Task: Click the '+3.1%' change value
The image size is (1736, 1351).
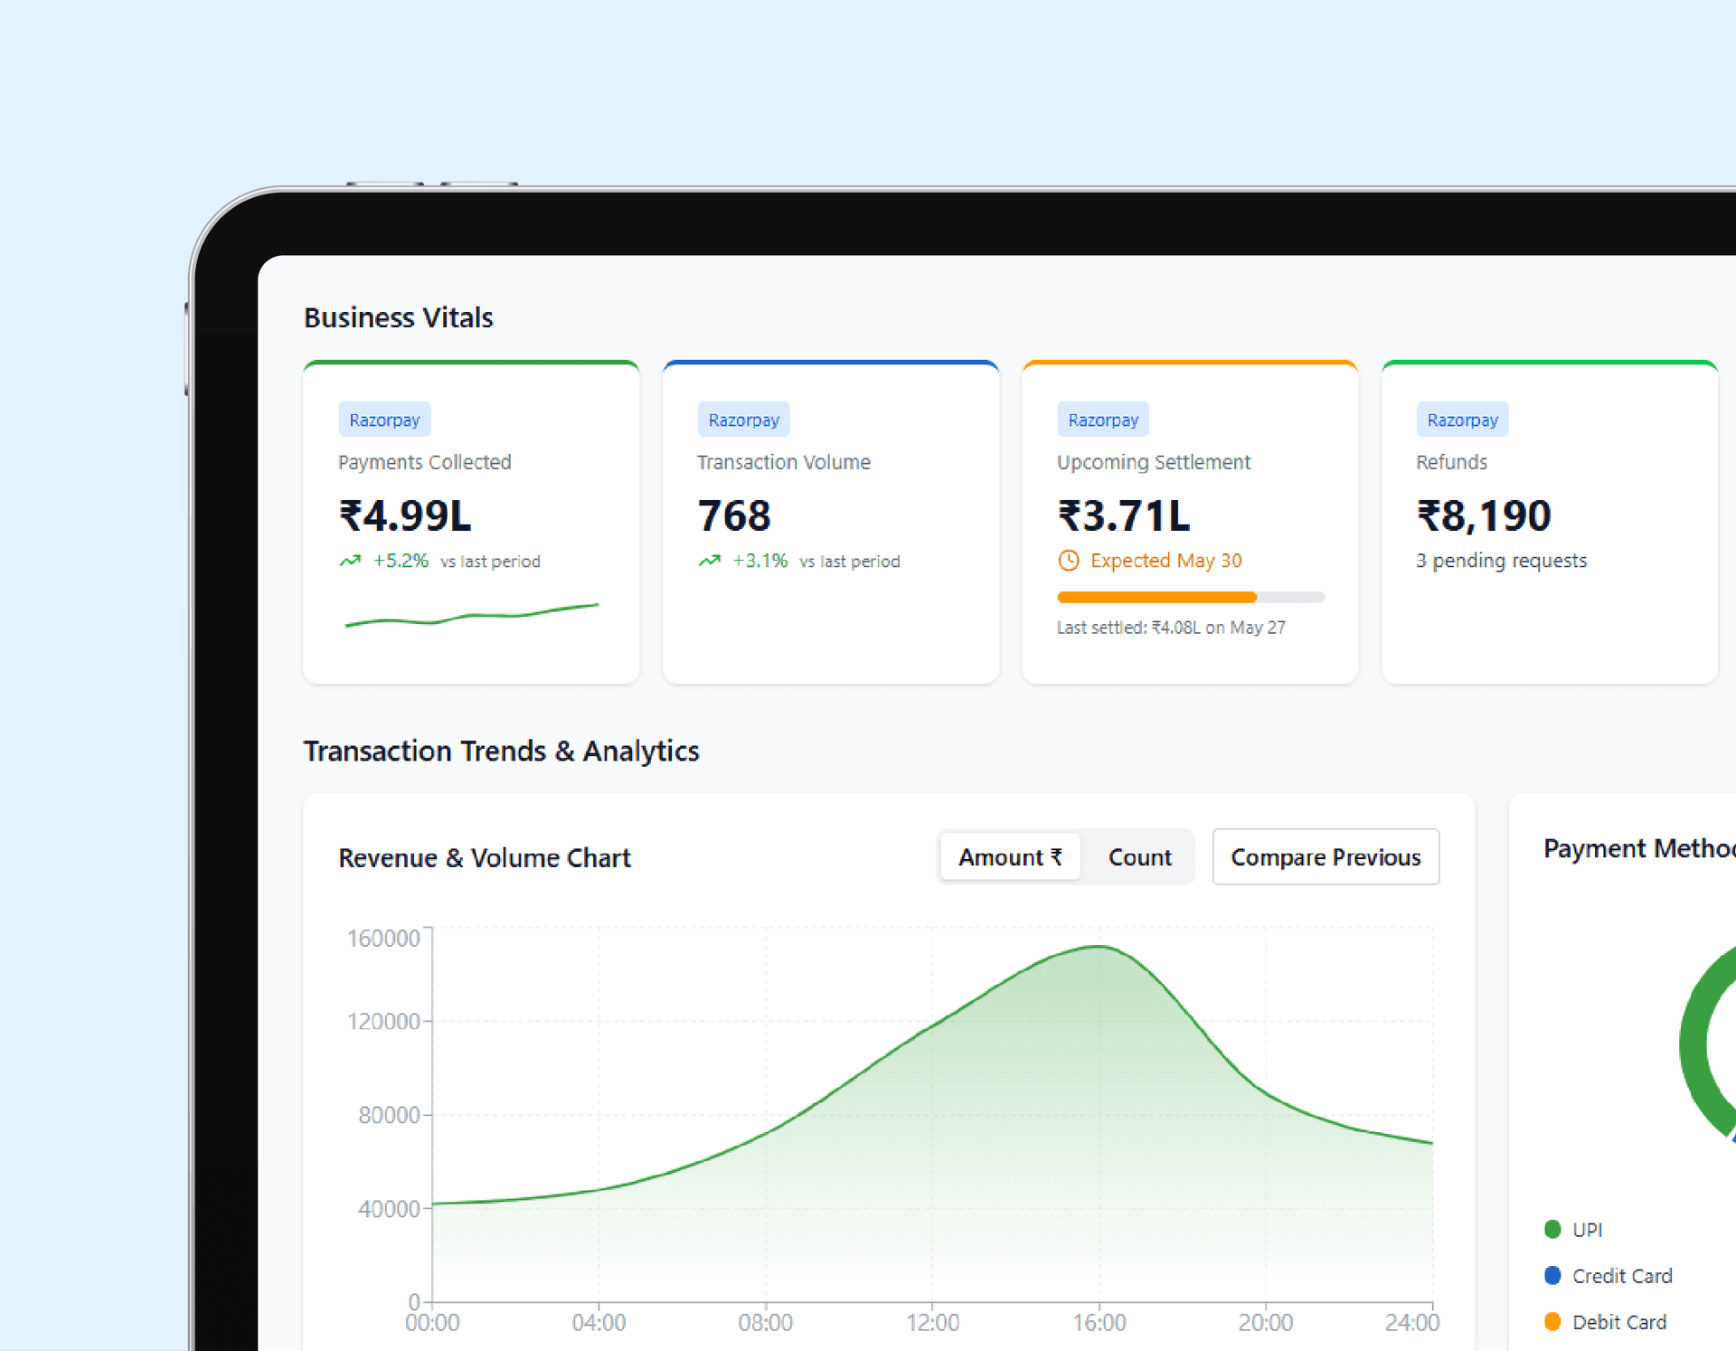Action: 759,561
